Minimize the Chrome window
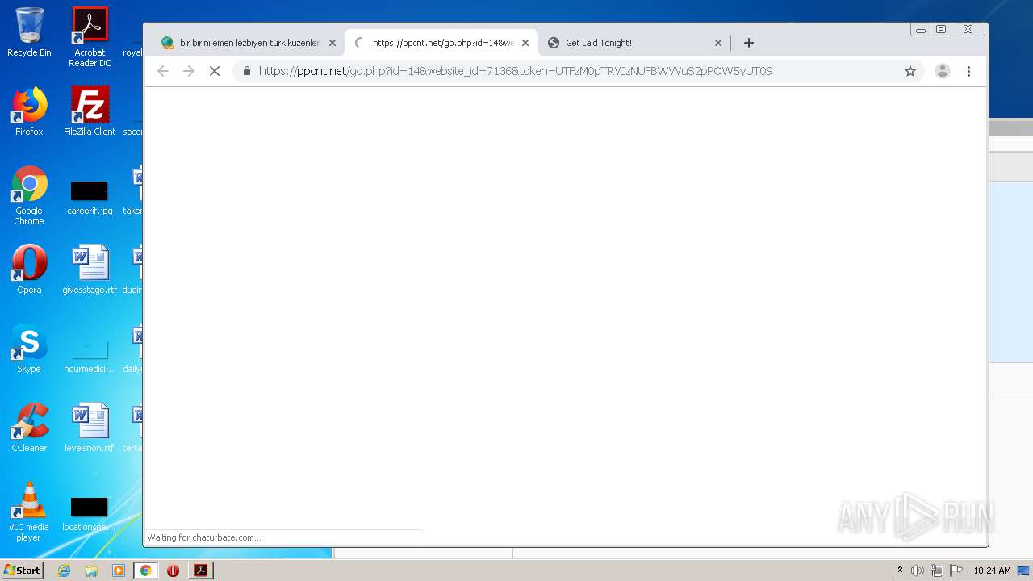 point(921,29)
